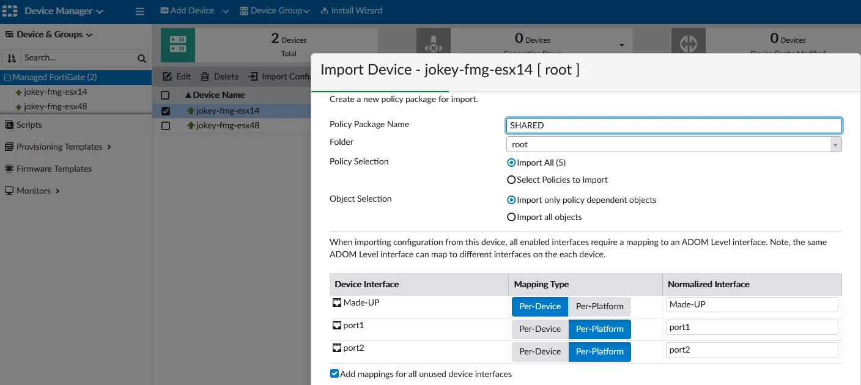Click the Scripts terminal icon
The height and width of the screenshot is (385, 861).
click(x=9, y=125)
